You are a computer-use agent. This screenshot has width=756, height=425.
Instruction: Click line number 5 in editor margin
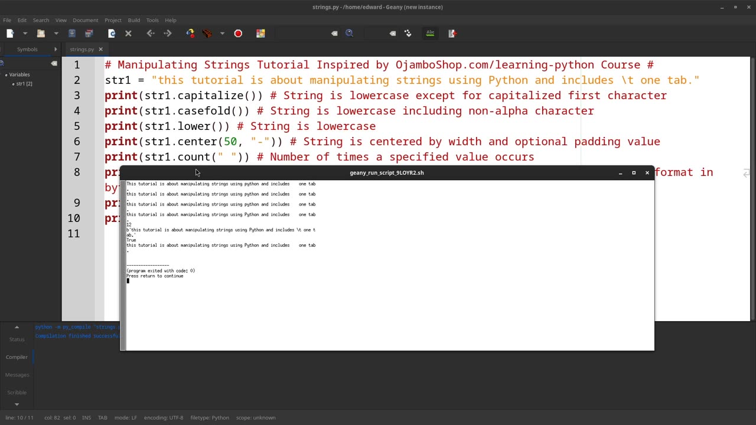coord(77,126)
